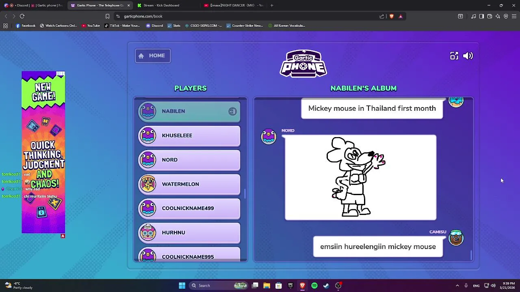
Task: Open the CSGO-SKINS.COM bookmark
Action: (x=203, y=26)
